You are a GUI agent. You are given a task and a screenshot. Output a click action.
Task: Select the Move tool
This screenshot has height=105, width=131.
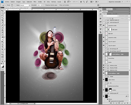point(2,10)
